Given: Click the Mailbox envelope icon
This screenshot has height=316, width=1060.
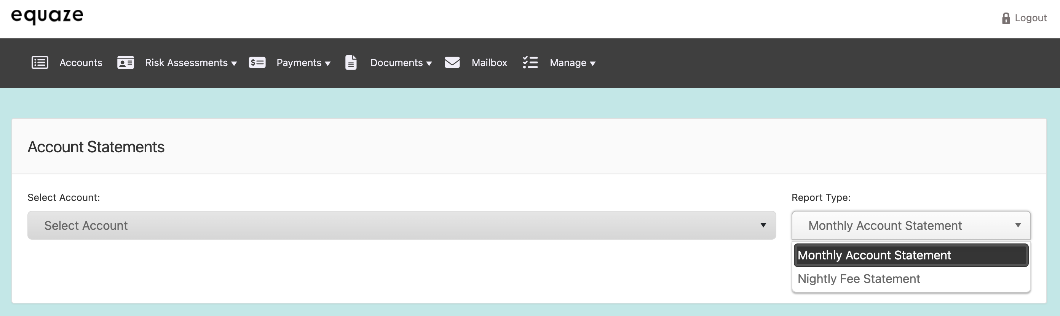Looking at the screenshot, I should [x=452, y=62].
